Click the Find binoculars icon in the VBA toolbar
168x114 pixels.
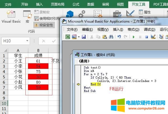coord(111,37)
